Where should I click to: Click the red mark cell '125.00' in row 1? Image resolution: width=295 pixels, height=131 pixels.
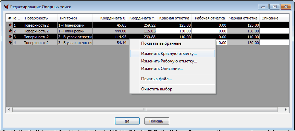pos(174,25)
